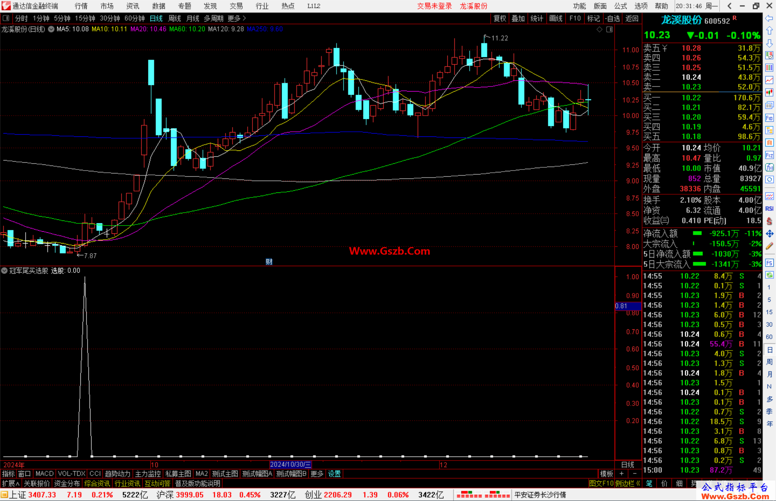Viewport: 776px width, 501px height.
Task: Switch to 15分钟 chart period
Action: (x=85, y=18)
